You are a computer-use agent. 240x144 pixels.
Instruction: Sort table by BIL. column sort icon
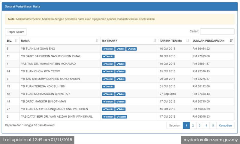point(16,40)
